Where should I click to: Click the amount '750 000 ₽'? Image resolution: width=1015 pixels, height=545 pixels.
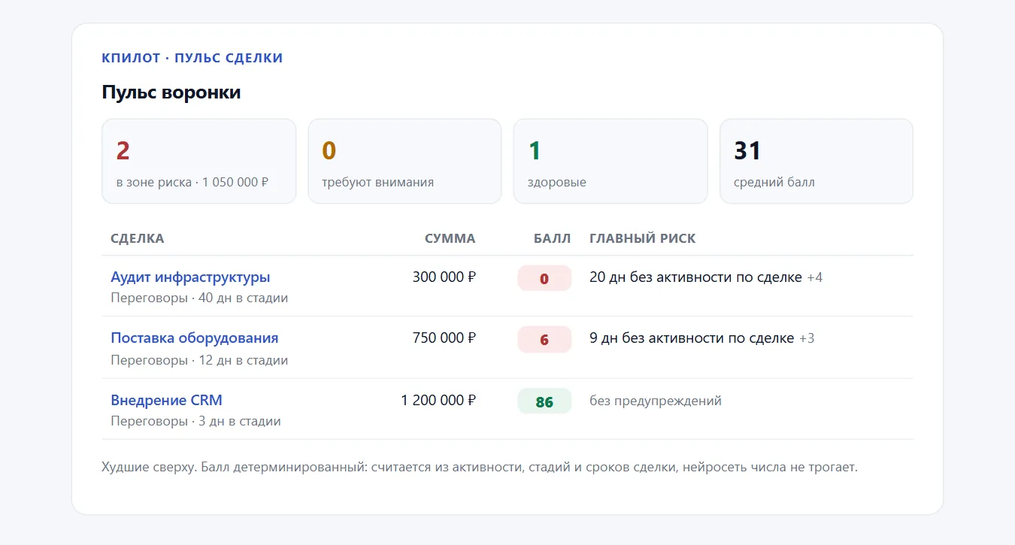pyautogui.click(x=444, y=338)
